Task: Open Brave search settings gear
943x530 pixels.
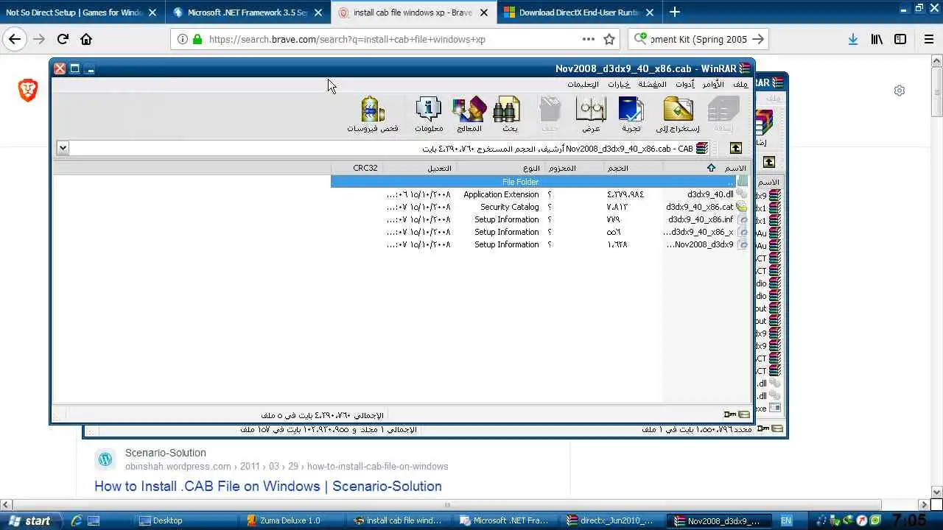Action: (900, 91)
